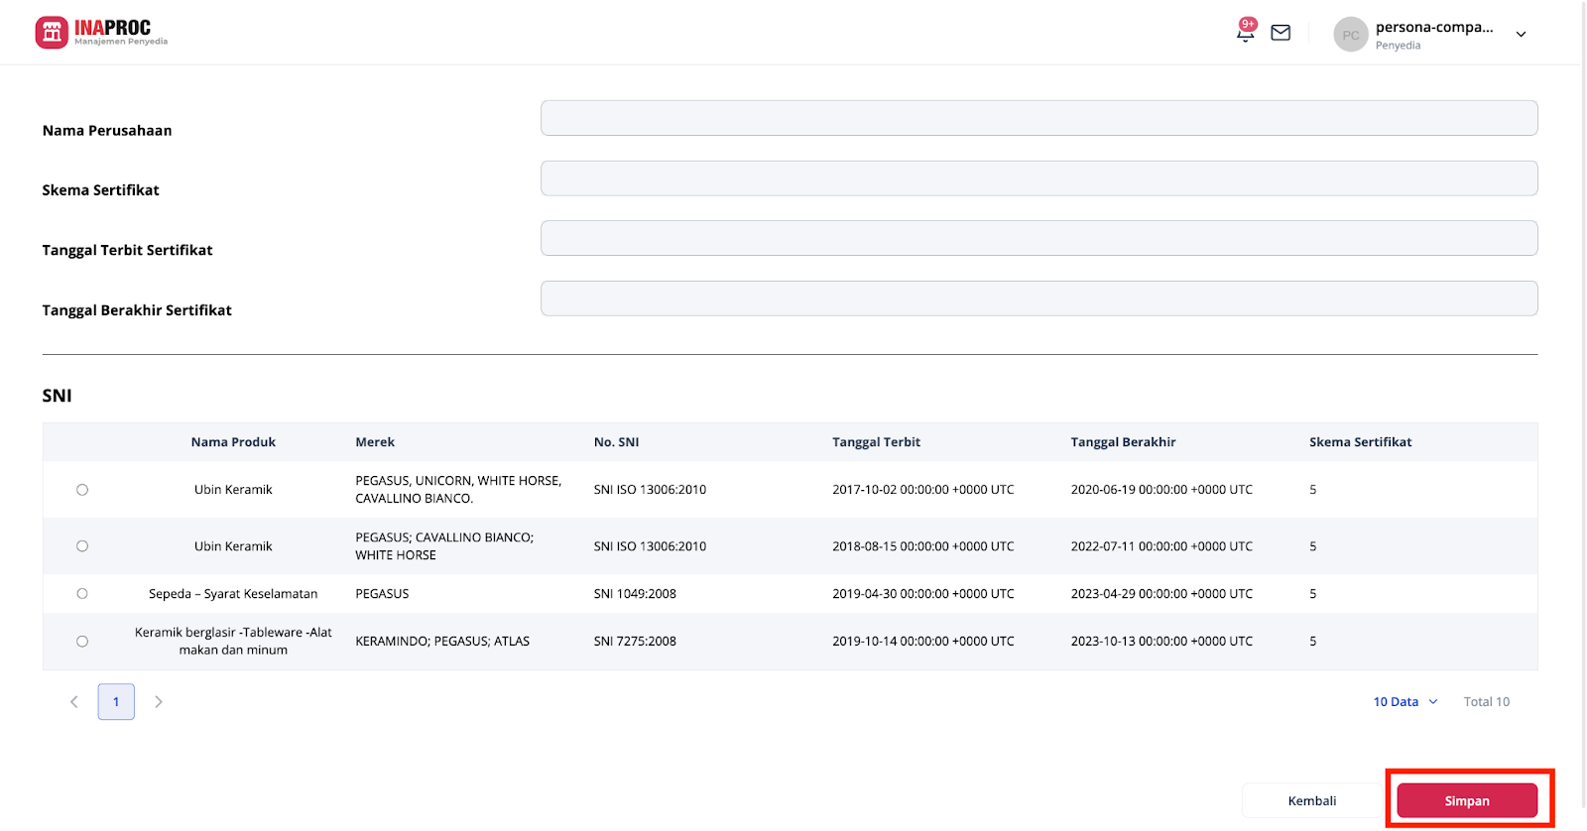Click the No. SNI column header
The height and width of the screenshot is (831, 1587).
click(x=616, y=442)
